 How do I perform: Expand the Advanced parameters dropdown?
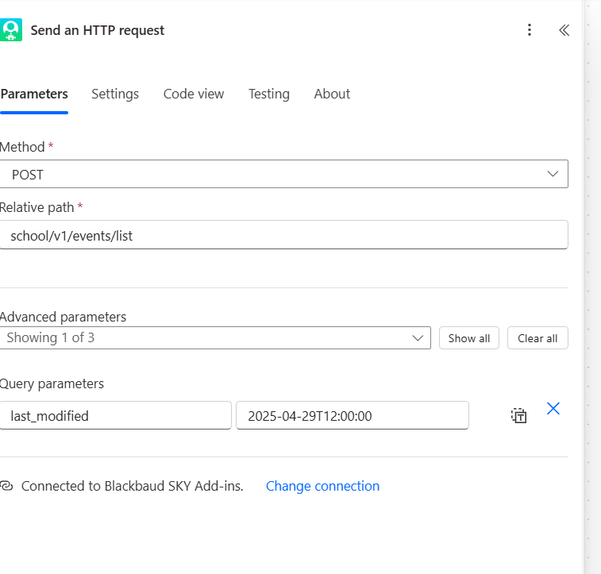click(x=214, y=337)
